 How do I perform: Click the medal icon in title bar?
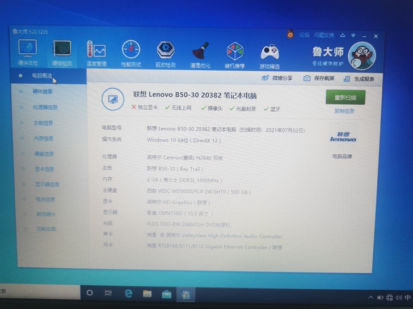pos(290,35)
